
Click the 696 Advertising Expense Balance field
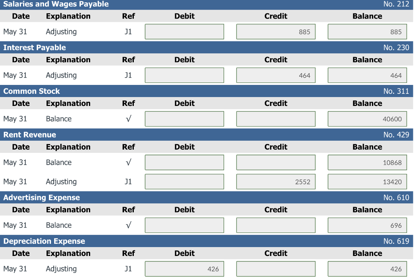pos(367,225)
